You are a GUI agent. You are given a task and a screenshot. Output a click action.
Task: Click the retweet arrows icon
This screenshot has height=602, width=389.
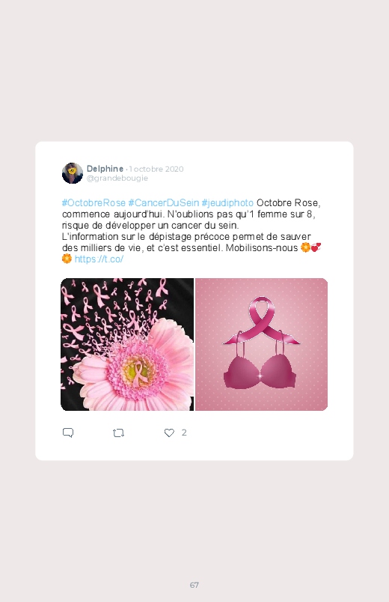coord(118,433)
